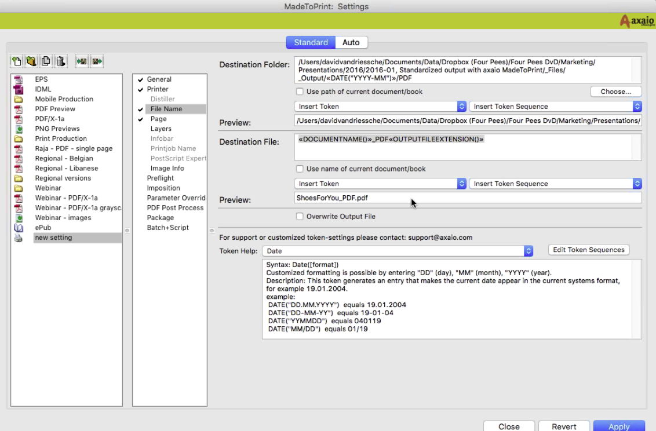656x431 pixels.
Task: Open Destination Folder Insert Token dropdown
Action: click(380, 107)
